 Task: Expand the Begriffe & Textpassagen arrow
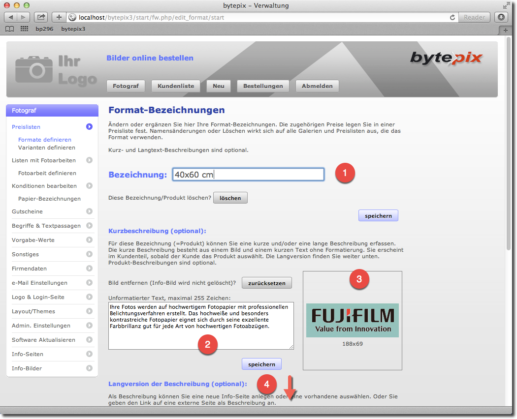89,226
